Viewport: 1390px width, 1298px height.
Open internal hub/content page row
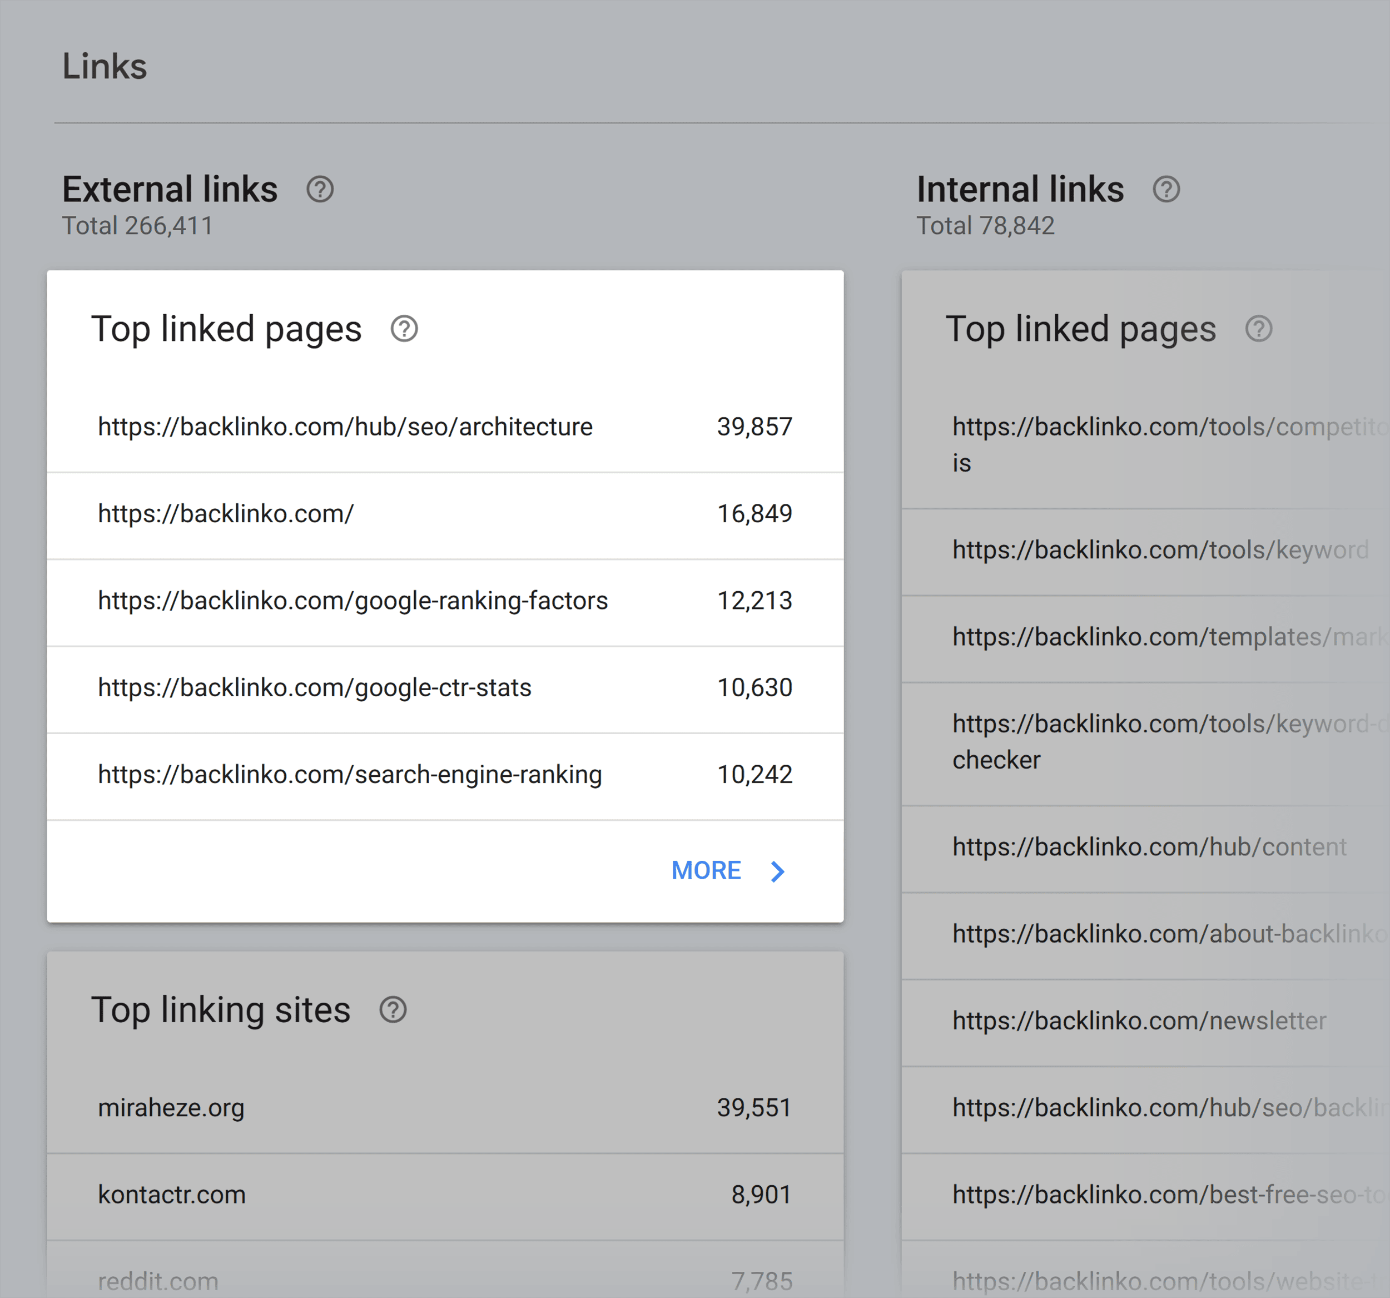[x=1145, y=849]
